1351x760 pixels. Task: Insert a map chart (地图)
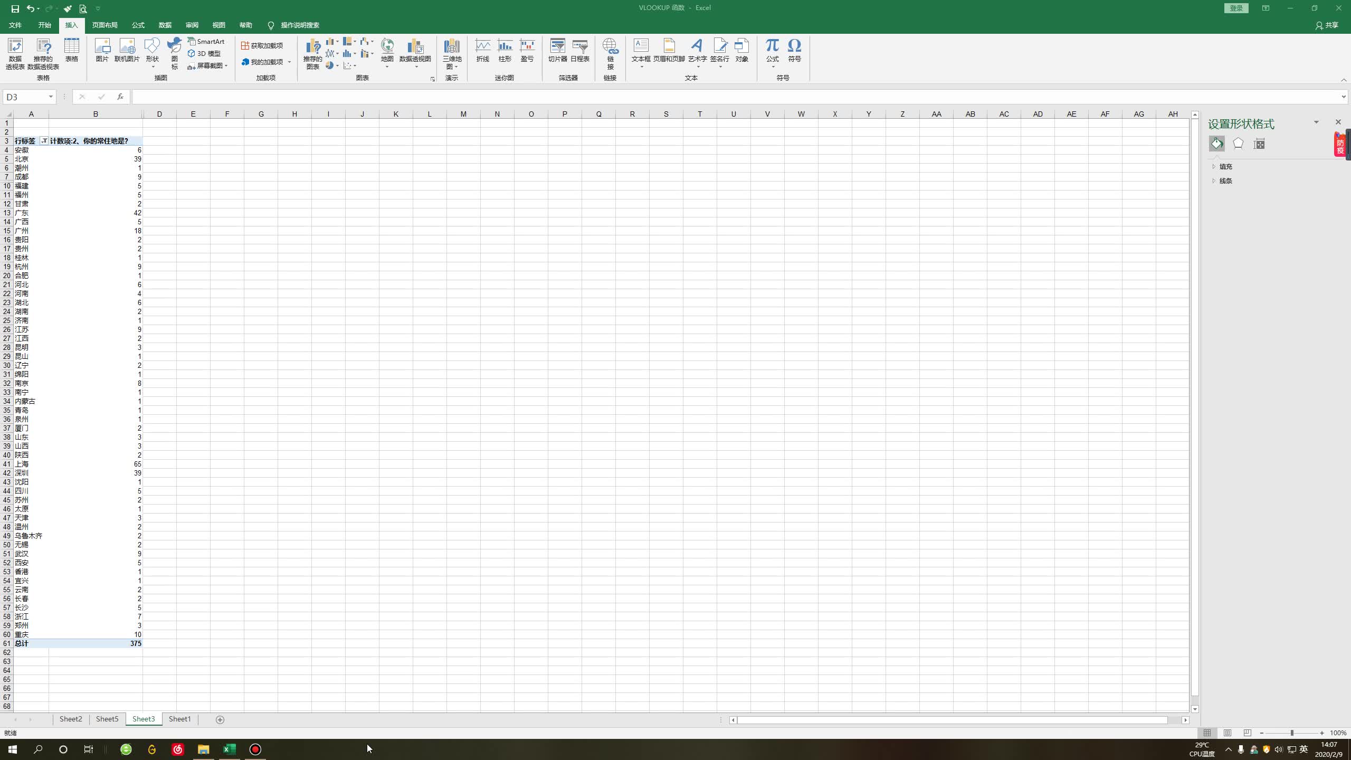click(387, 53)
